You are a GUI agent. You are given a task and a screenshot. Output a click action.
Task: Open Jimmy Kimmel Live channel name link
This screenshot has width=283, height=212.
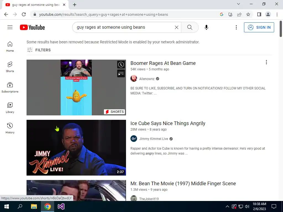pos(154,139)
